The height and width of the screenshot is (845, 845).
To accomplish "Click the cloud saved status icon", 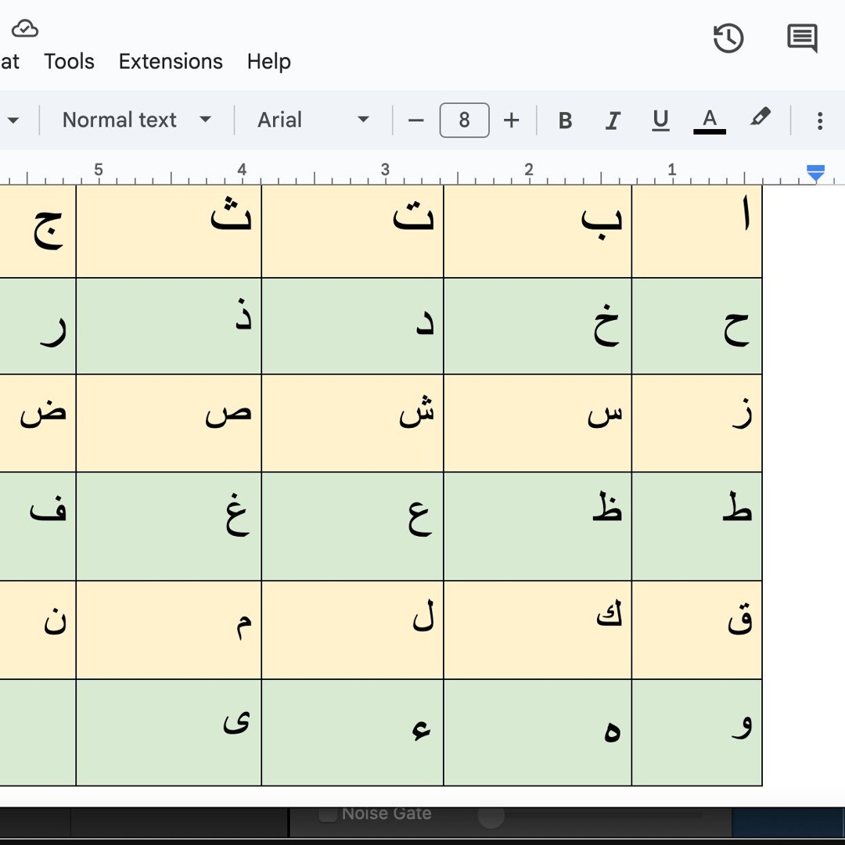I will pos(25,28).
